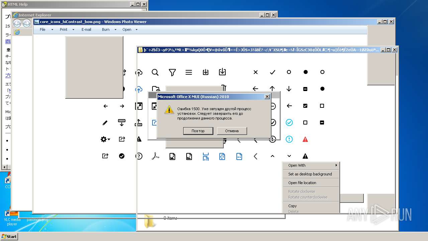The image size is (428, 241).
Task: Click the three-line hamburger menu icon
Action: click(x=189, y=72)
